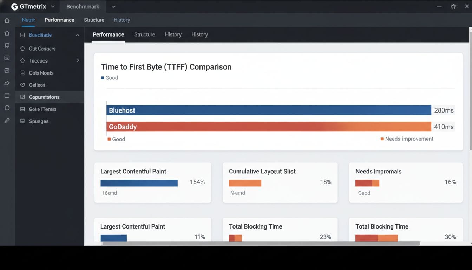Click the chart icon beside Copuretsiions
The width and height of the screenshot is (472, 270).
pyautogui.click(x=22, y=97)
